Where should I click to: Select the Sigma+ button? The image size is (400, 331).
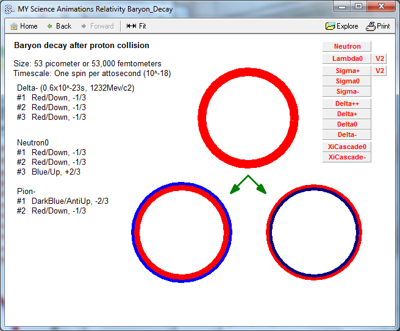point(346,71)
